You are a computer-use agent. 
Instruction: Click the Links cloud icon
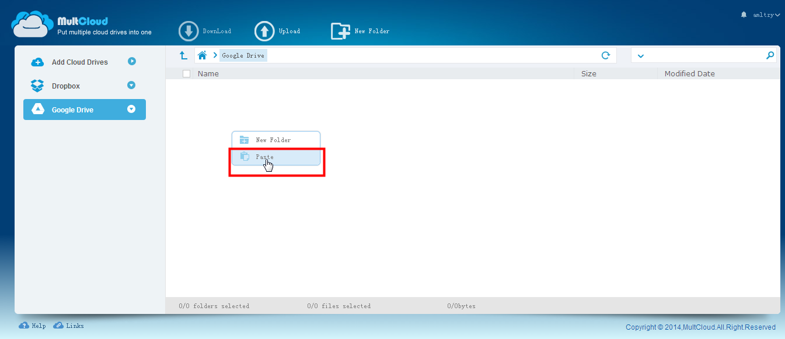tap(58, 326)
